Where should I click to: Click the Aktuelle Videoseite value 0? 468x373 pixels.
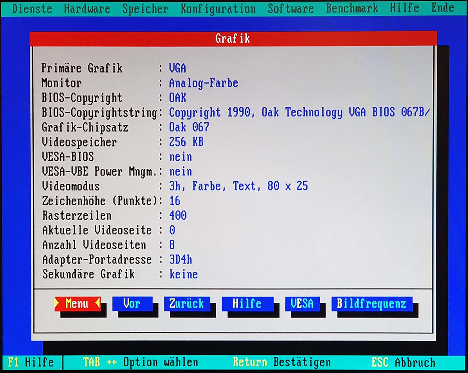[x=172, y=230]
